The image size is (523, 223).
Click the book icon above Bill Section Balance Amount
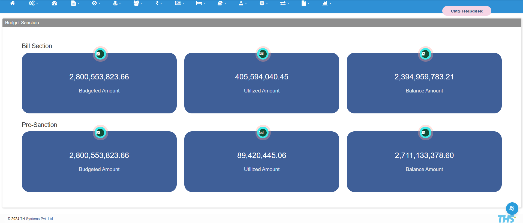[x=425, y=54]
